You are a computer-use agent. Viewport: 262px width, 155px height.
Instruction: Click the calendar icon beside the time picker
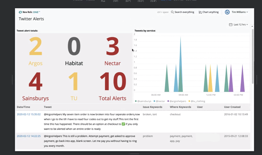(230, 24)
